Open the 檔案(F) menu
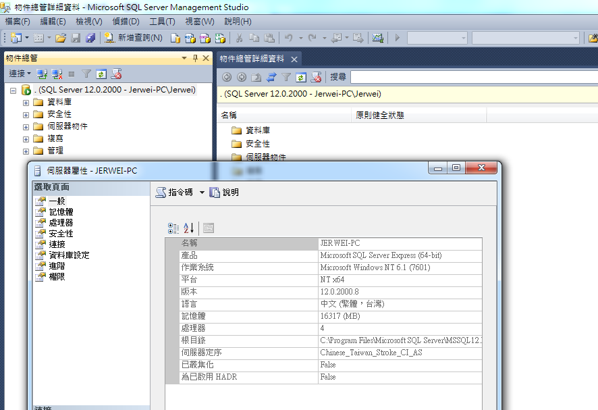Screen dimensions: 598x410 pyautogui.click(x=18, y=22)
